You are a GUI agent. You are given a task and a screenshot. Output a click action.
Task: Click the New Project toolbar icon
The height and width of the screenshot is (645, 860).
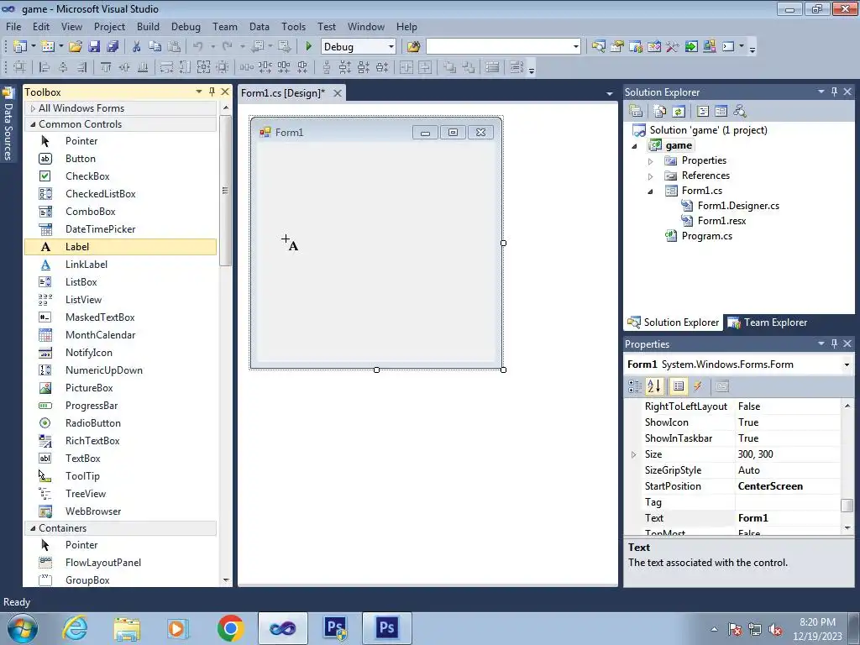click(20, 47)
